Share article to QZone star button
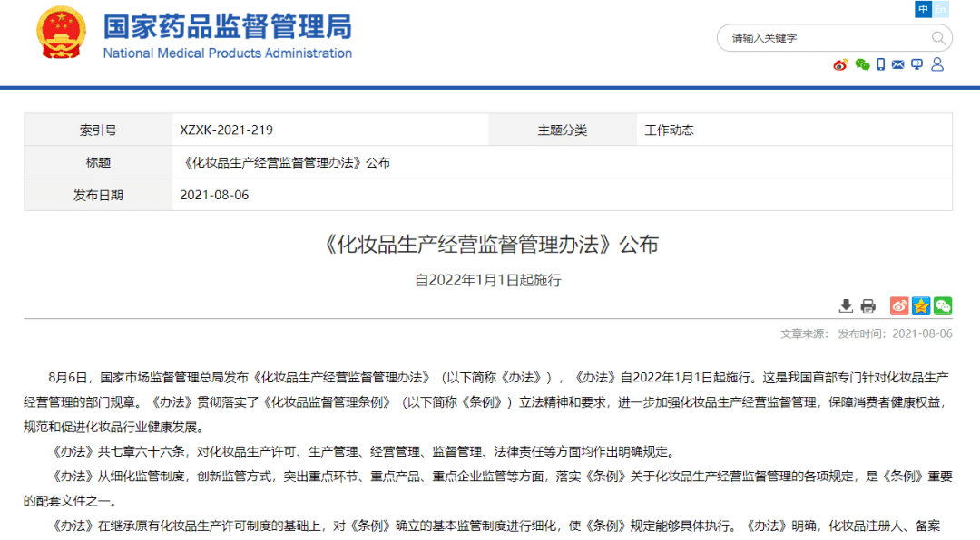The width and height of the screenshot is (980, 540). pyautogui.click(x=921, y=306)
